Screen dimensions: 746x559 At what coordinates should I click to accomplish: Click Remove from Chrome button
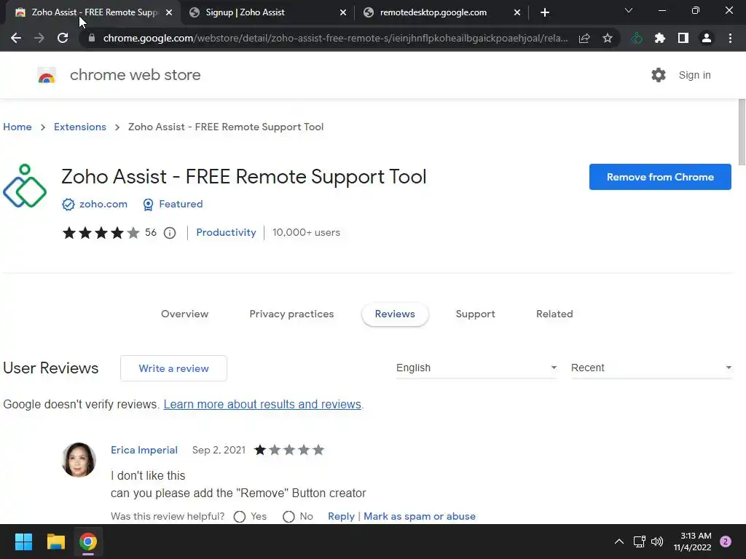[x=660, y=177]
